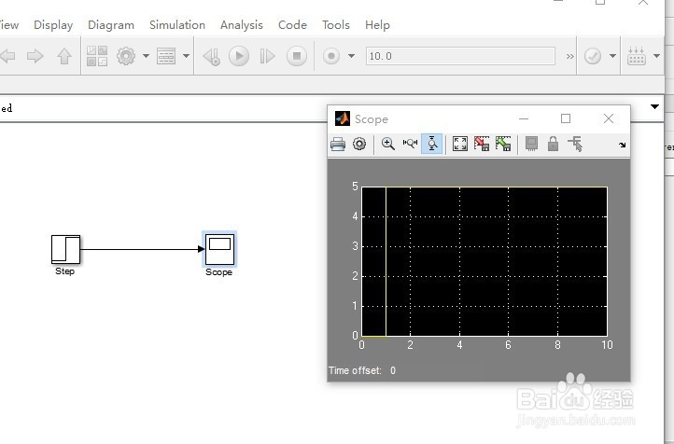Print the Scope figure

tap(338, 144)
